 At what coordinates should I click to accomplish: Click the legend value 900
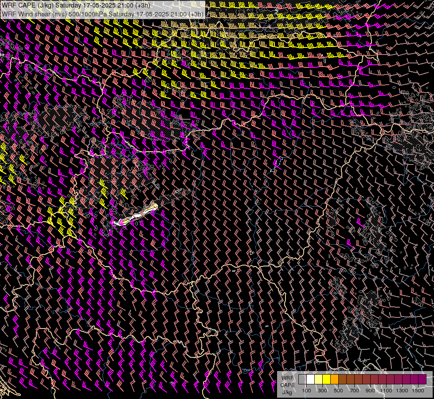coord(370,391)
